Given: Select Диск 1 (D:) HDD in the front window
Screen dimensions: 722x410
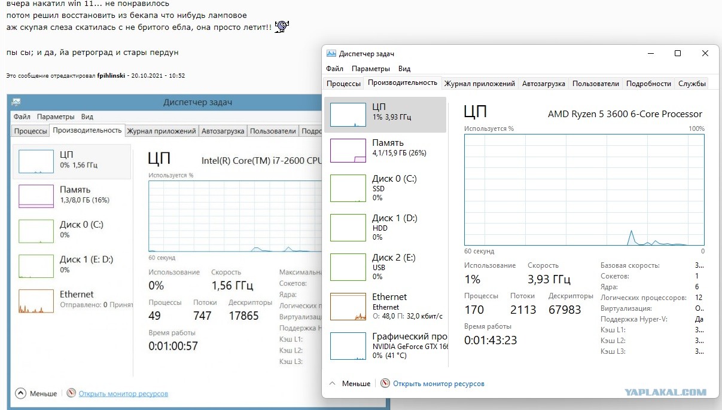Looking at the screenshot, I should [x=385, y=227].
